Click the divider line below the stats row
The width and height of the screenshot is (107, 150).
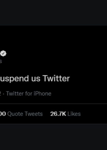pos(53,124)
